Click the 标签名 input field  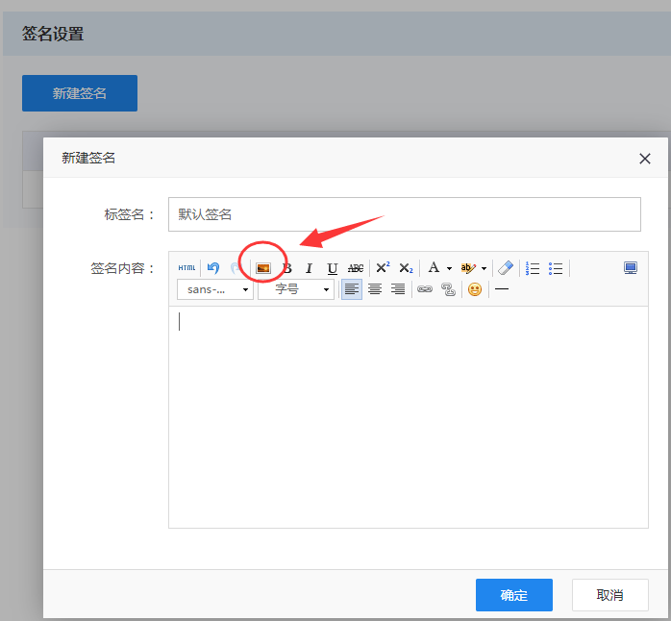[404, 214]
